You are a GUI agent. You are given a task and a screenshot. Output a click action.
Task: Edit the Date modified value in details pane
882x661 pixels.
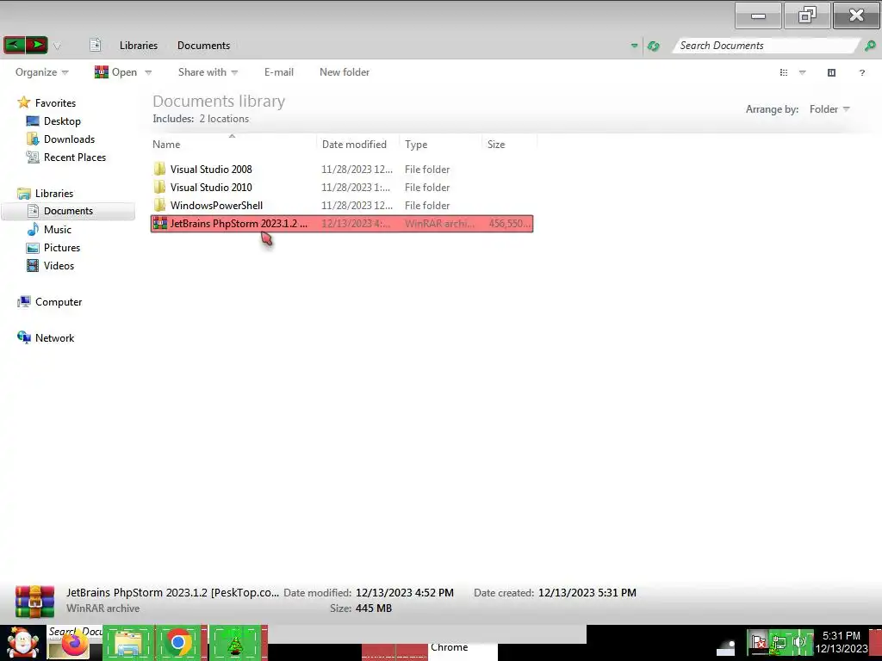click(x=405, y=592)
